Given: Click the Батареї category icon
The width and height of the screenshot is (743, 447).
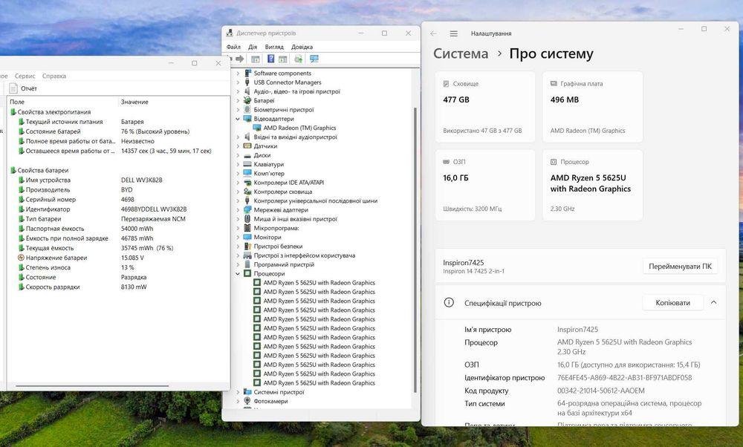Looking at the screenshot, I should pos(247,100).
